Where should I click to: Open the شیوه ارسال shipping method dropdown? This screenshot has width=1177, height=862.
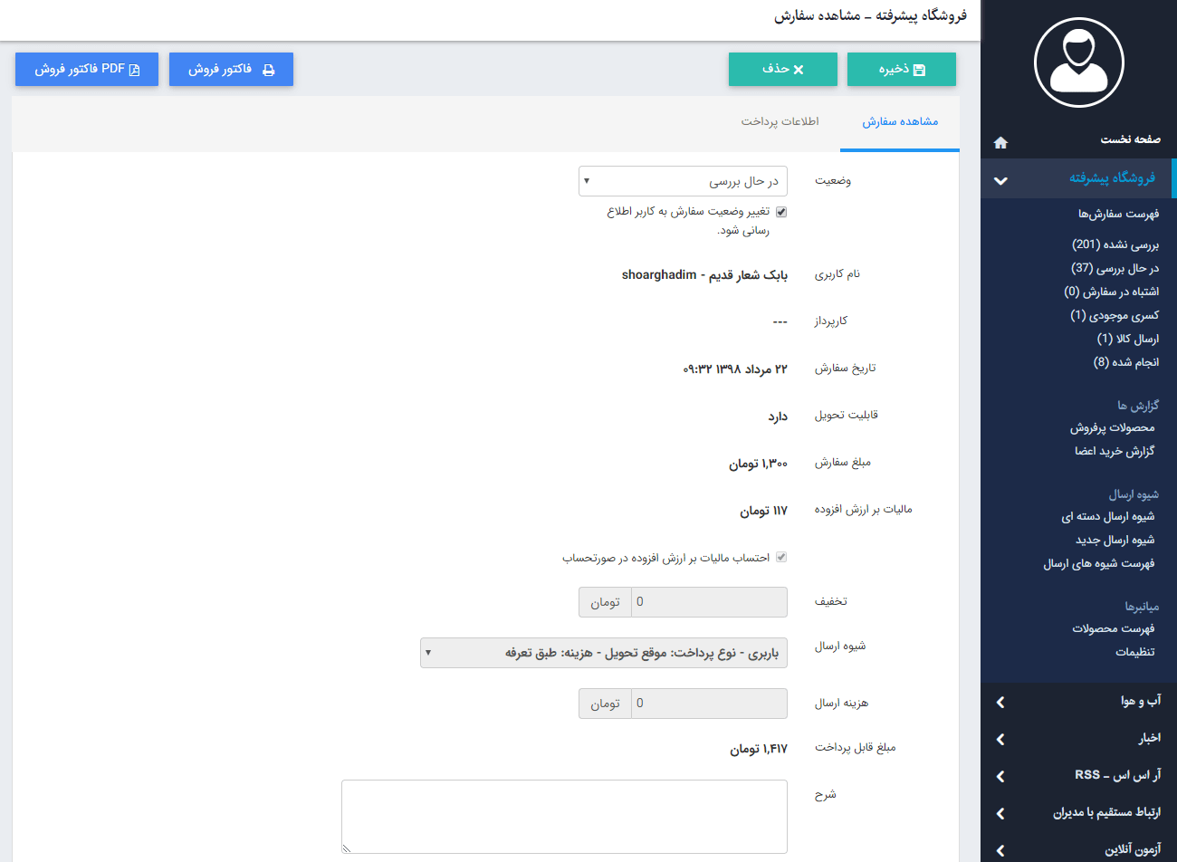(604, 653)
